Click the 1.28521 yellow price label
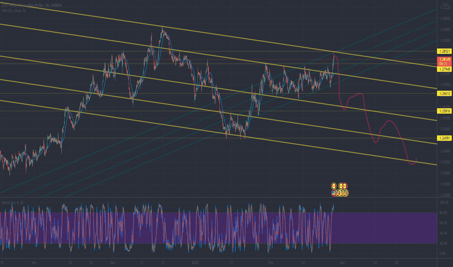This screenshot has width=453, height=267. tap(444, 51)
